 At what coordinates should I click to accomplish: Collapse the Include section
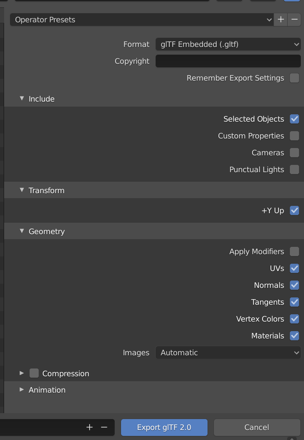point(22,98)
